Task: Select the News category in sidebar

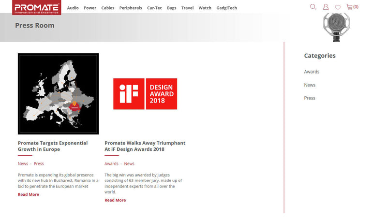Action: (310, 85)
